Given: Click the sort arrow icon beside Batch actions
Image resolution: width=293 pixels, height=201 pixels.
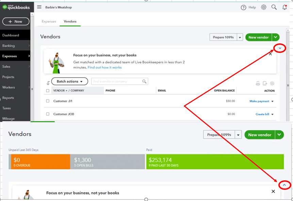Looking at the screenshot, I should (48, 83).
